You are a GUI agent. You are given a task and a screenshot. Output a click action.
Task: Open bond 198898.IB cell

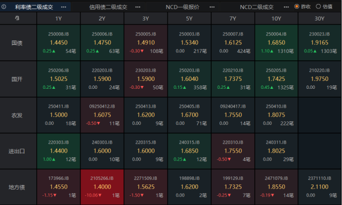[189, 187]
